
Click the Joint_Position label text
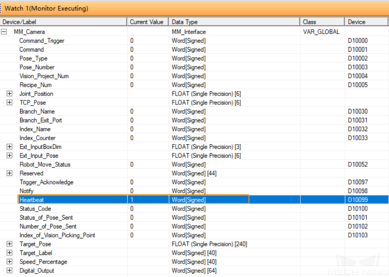(x=36, y=94)
